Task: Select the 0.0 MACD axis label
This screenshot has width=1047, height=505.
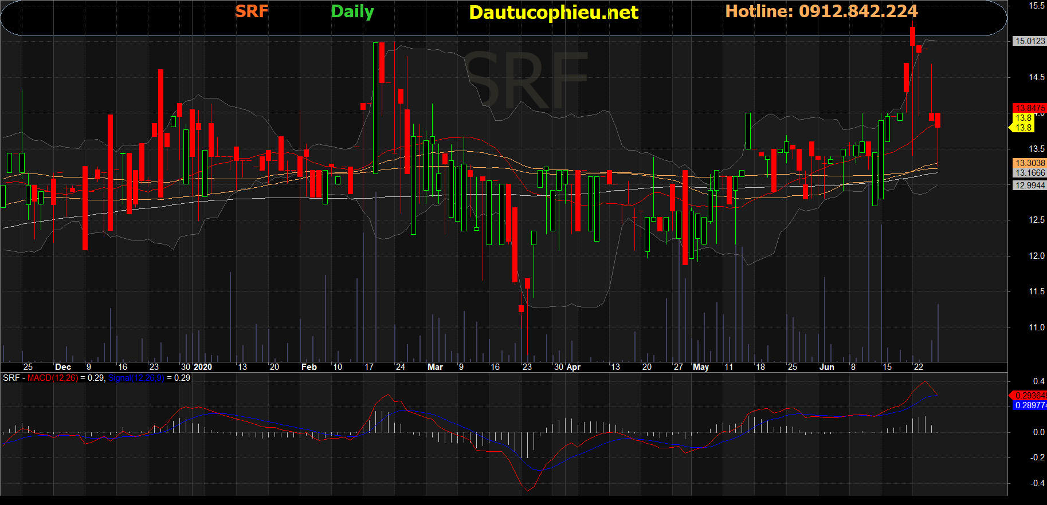Action: click(1039, 432)
